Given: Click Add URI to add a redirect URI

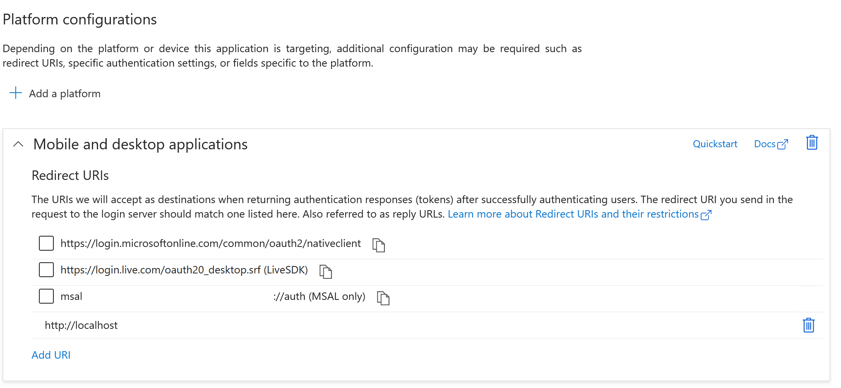Looking at the screenshot, I should point(50,355).
